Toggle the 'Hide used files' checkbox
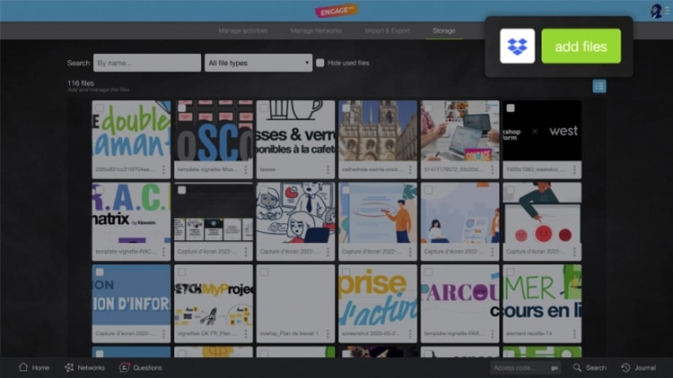Screen dimensions: 673x378 point(320,63)
